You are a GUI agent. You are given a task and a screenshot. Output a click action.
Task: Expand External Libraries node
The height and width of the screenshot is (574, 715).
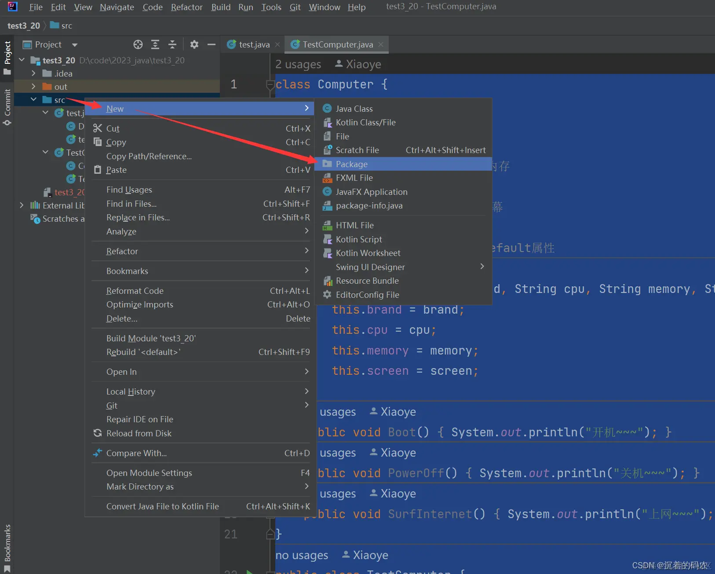click(x=22, y=205)
